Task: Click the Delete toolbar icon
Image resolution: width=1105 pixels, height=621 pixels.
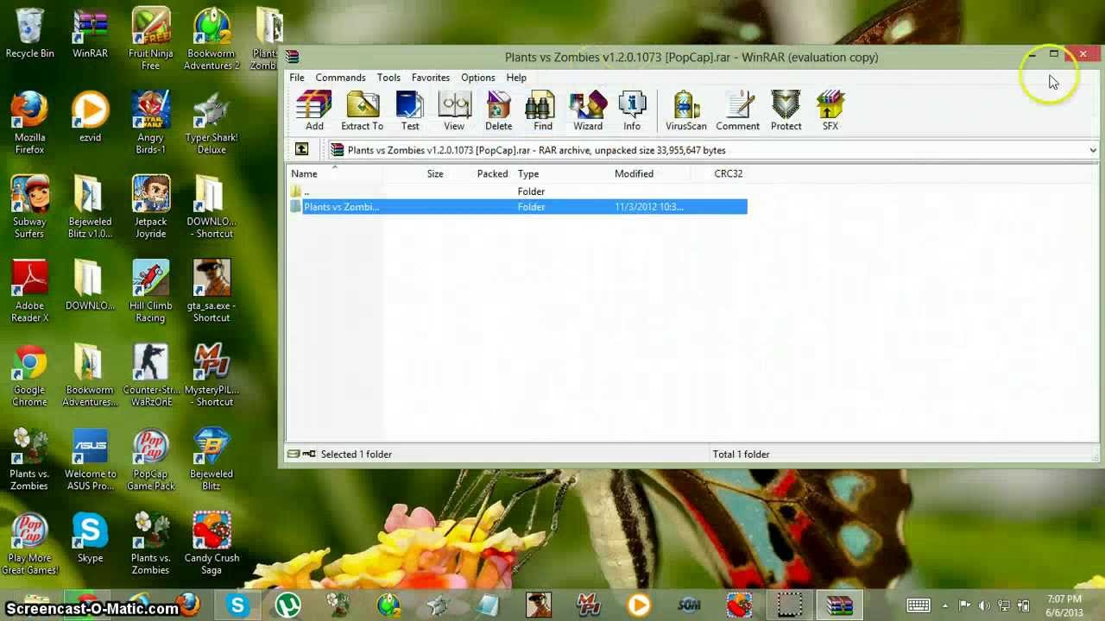Action: point(499,110)
